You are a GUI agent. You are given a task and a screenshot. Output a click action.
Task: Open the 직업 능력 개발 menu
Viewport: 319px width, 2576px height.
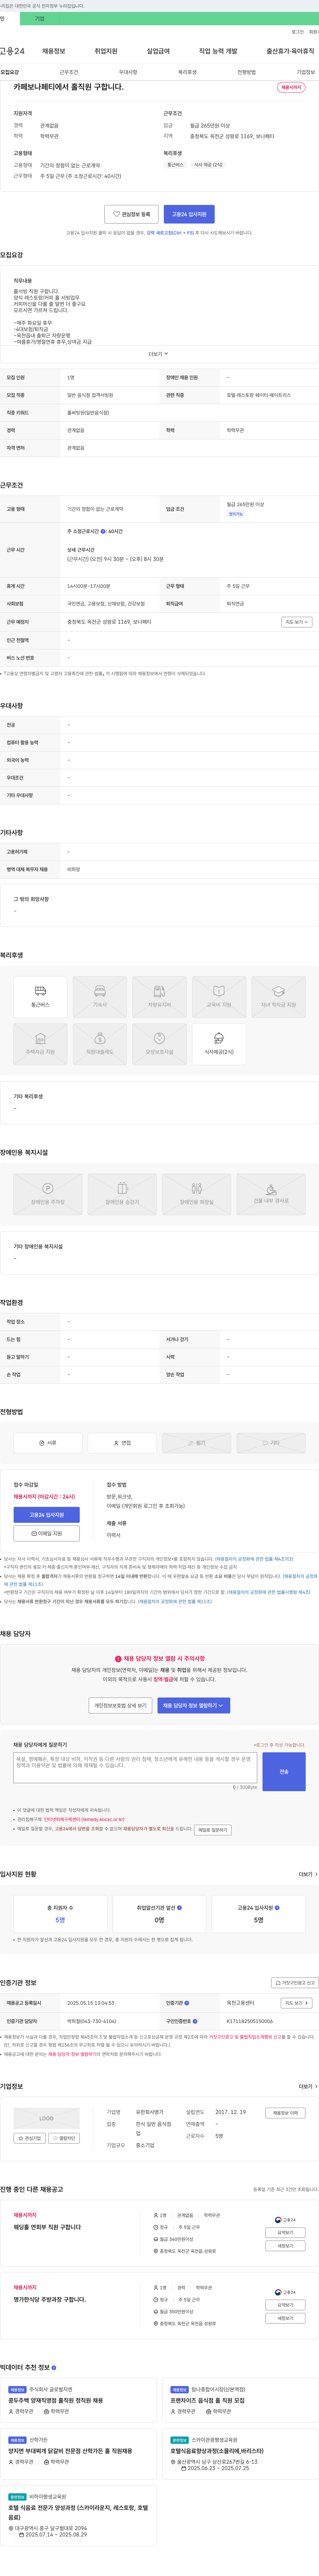(218, 51)
